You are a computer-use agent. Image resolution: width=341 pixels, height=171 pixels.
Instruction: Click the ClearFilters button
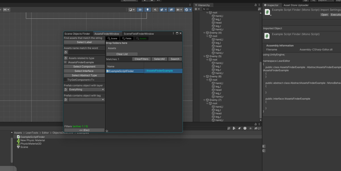click(142, 59)
